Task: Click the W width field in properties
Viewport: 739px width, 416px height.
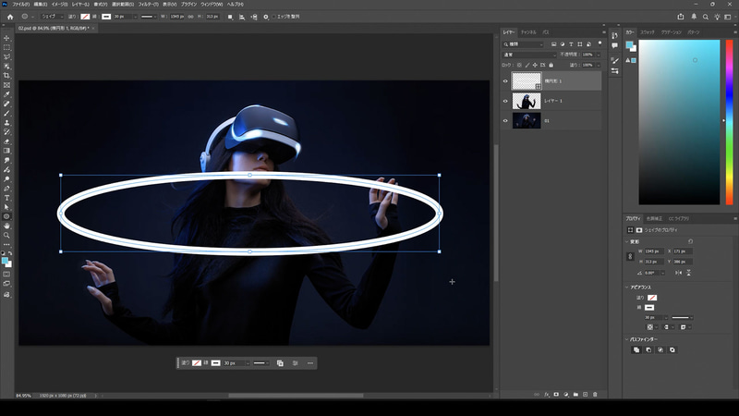Action: (x=654, y=251)
